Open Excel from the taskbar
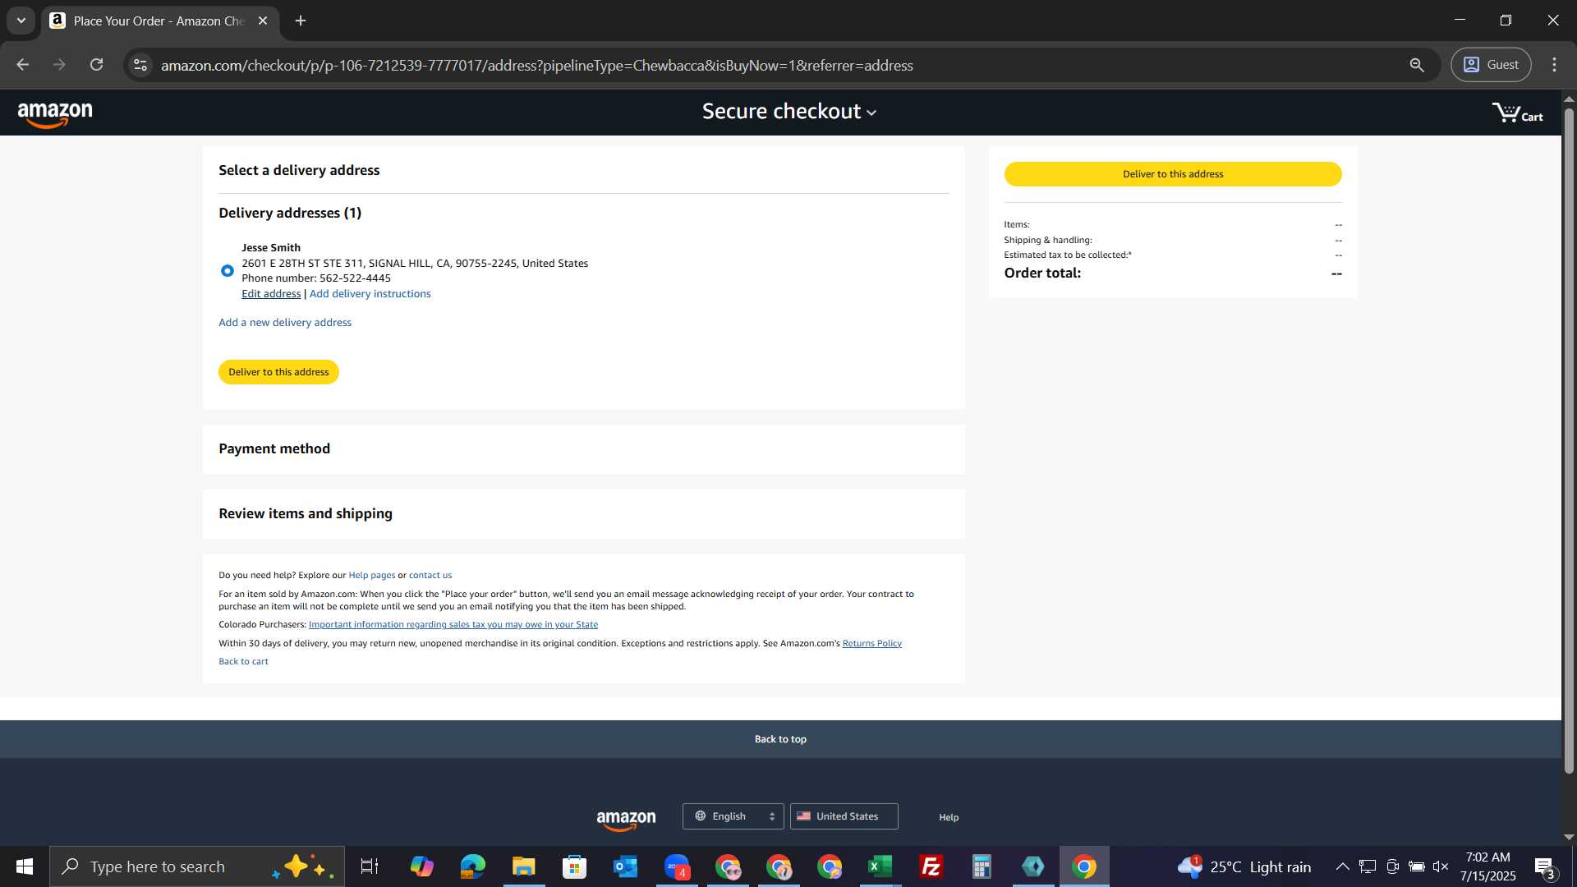This screenshot has height=887, width=1577. tap(880, 866)
